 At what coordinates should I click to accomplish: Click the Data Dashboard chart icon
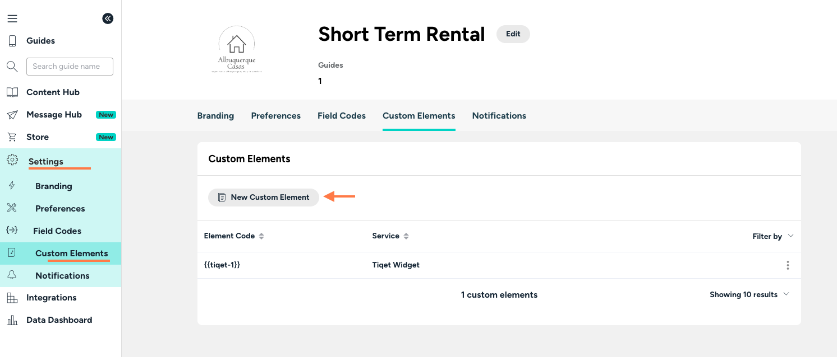(x=12, y=320)
